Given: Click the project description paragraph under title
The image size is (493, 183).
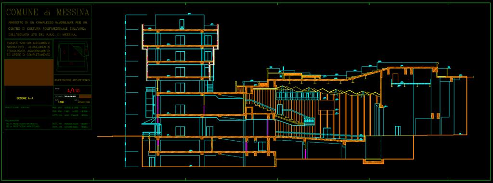Looking at the screenshot, I should (x=48, y=29).
